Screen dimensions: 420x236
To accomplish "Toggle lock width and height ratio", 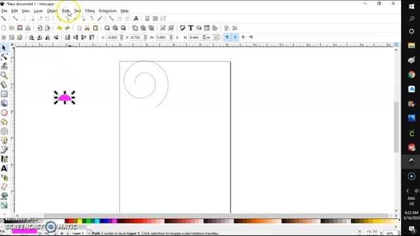I will (x=177, y=37).
